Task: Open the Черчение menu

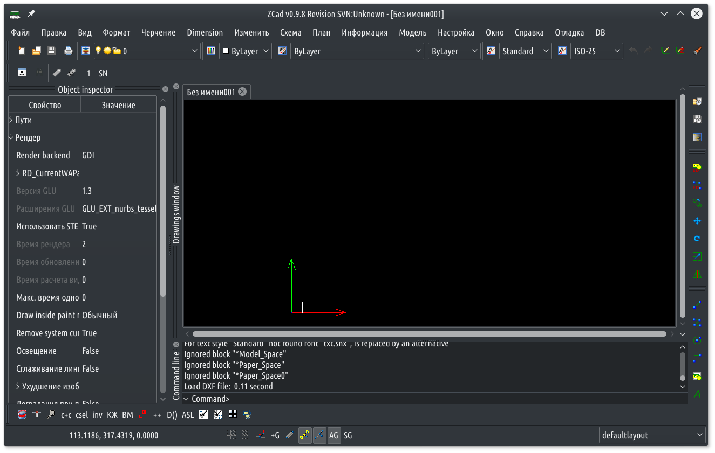Action: (x=158, y=32)
